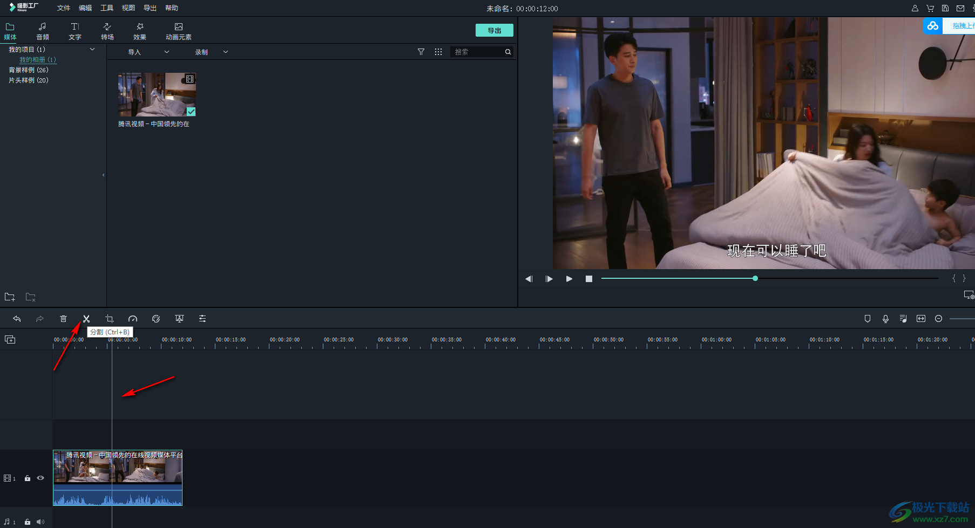Switch to the 效果 tab
This screenshot has height=528, width=975.
[140, 31]
